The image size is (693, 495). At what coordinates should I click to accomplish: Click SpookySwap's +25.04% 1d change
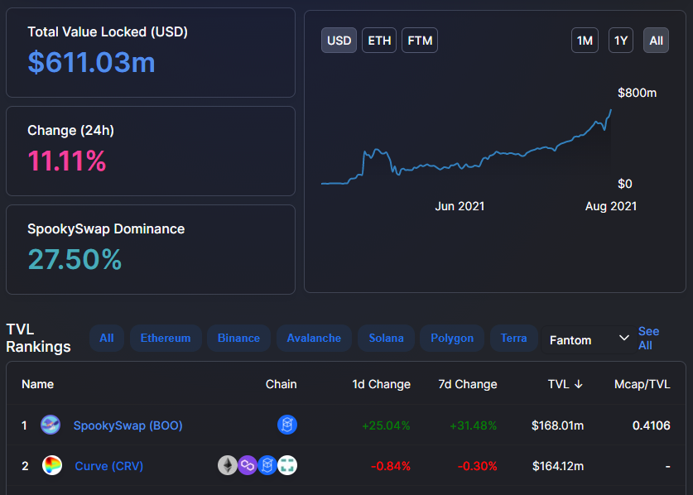(386, 425)
